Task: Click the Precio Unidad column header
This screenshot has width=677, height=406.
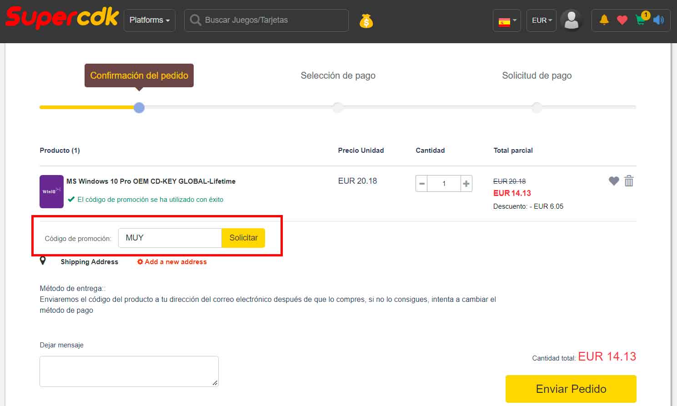Action: click(361, 150)
